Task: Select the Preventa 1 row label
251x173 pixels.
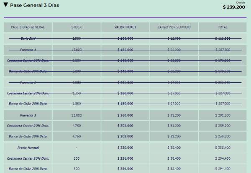Action: click(28, 50)
